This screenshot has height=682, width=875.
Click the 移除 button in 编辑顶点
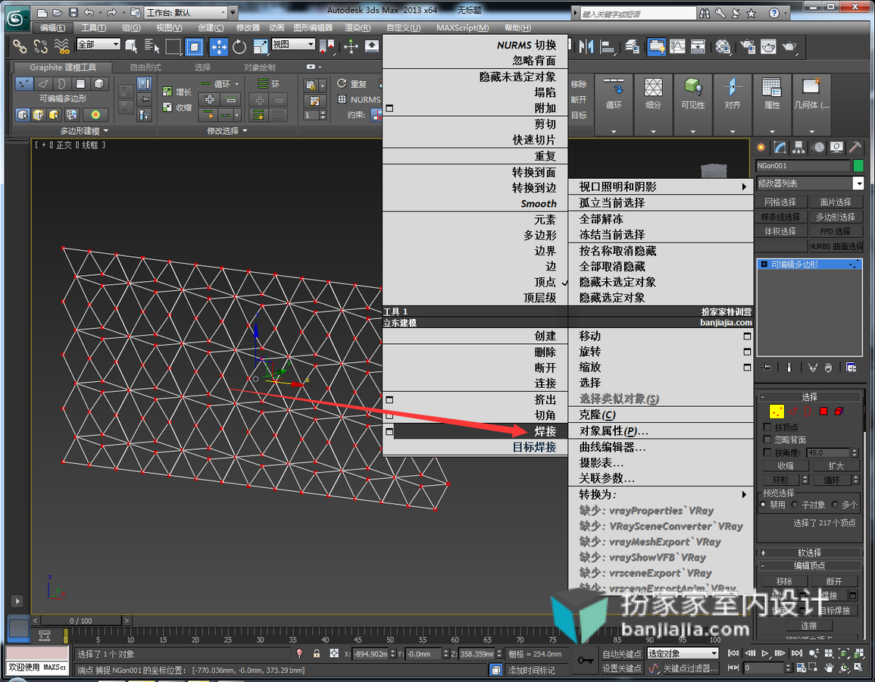click(784, 581)
